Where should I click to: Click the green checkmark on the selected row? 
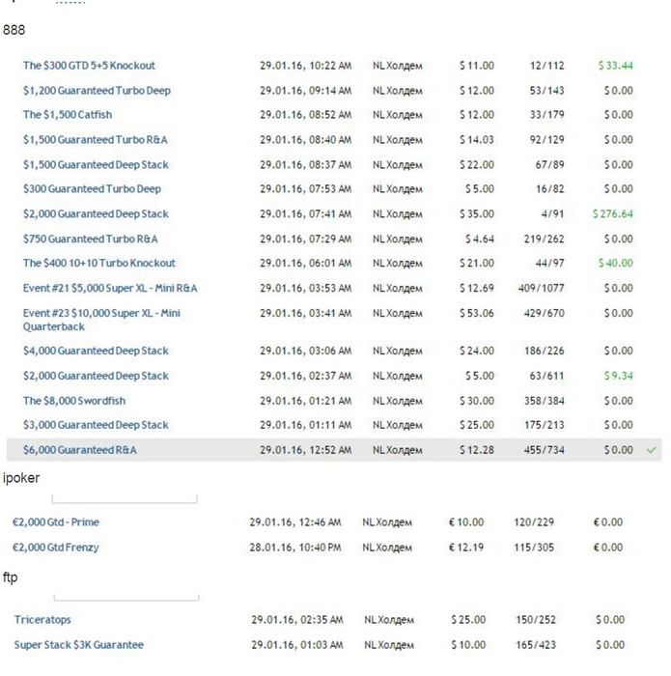point(652,449)
